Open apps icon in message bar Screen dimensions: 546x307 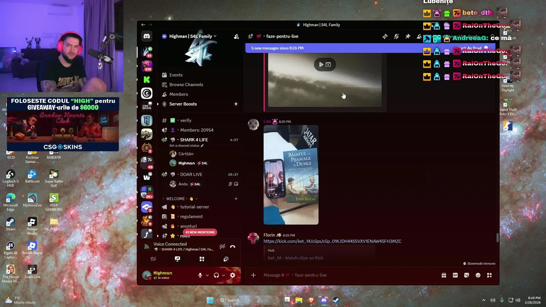489,275
